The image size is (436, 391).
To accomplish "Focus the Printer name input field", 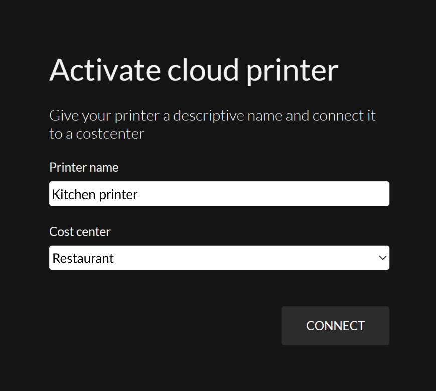I will pos(219,193).
